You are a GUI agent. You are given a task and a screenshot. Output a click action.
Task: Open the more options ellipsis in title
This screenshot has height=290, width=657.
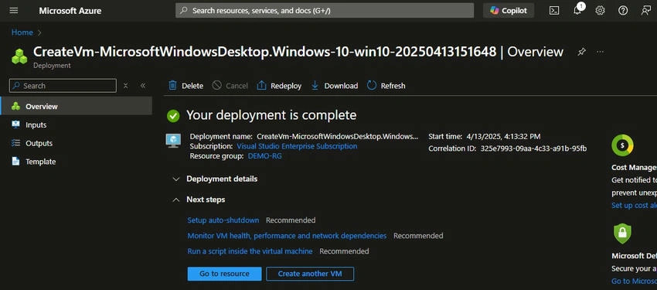click(601, 52)
